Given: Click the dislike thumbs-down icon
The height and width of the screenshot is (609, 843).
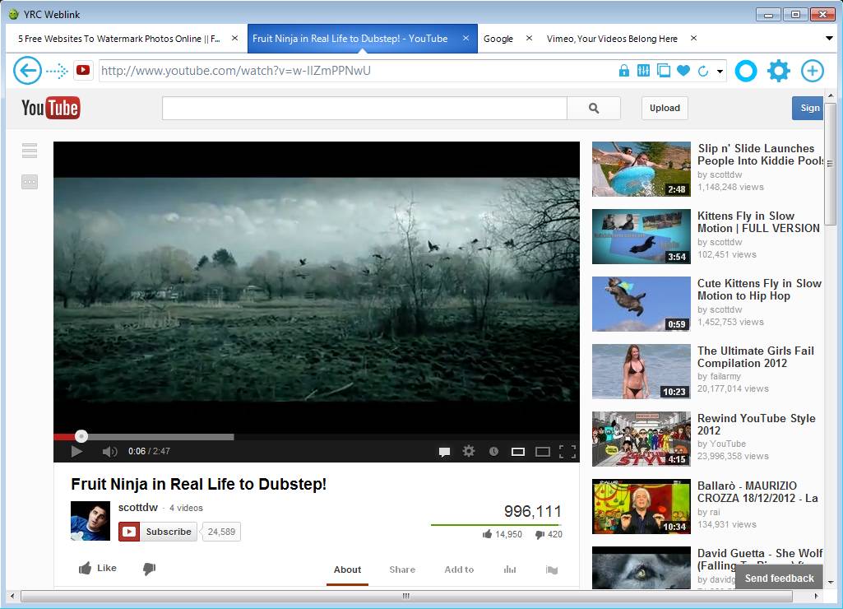Looking at the screenshot, I should pos(149,569).
